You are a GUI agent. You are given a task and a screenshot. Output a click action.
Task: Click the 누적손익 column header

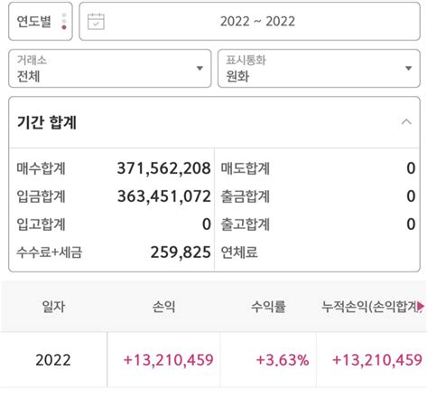pyautogui.click(x=372, y=307)
